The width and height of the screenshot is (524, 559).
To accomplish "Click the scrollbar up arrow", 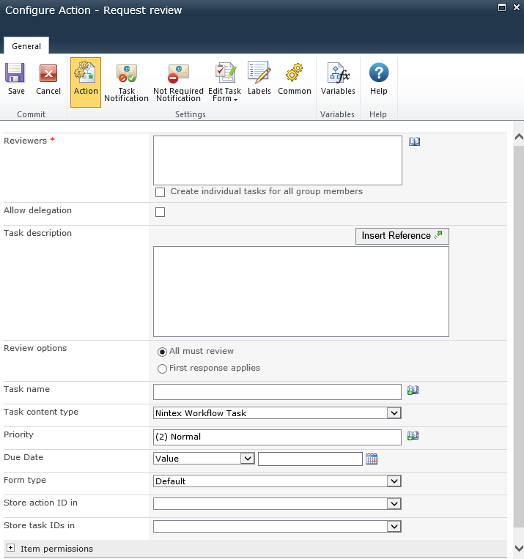I will 519,137.
